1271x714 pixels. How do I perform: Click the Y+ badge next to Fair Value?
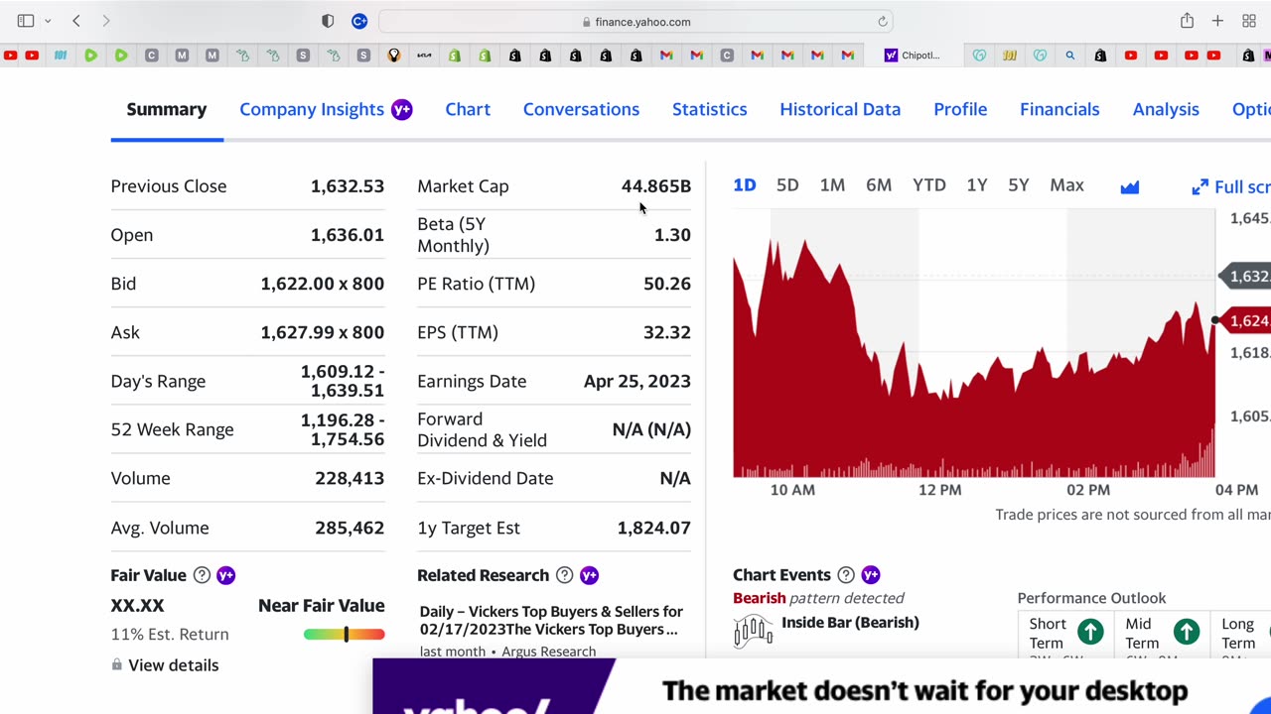click(225, 575)
